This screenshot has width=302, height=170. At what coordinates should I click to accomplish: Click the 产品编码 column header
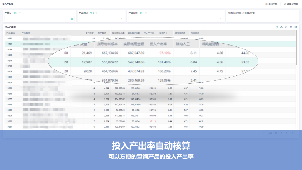(10, 33)
